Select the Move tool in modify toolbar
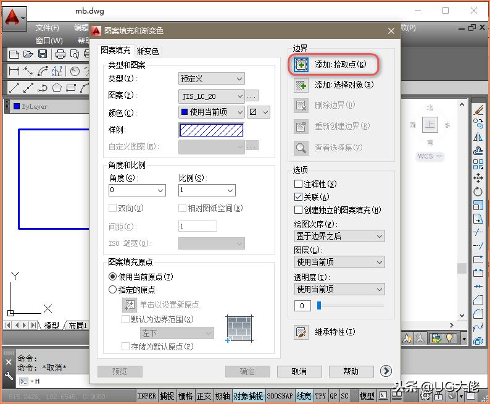The height and width of the screenshot is (404, 490). pos(478,178)
